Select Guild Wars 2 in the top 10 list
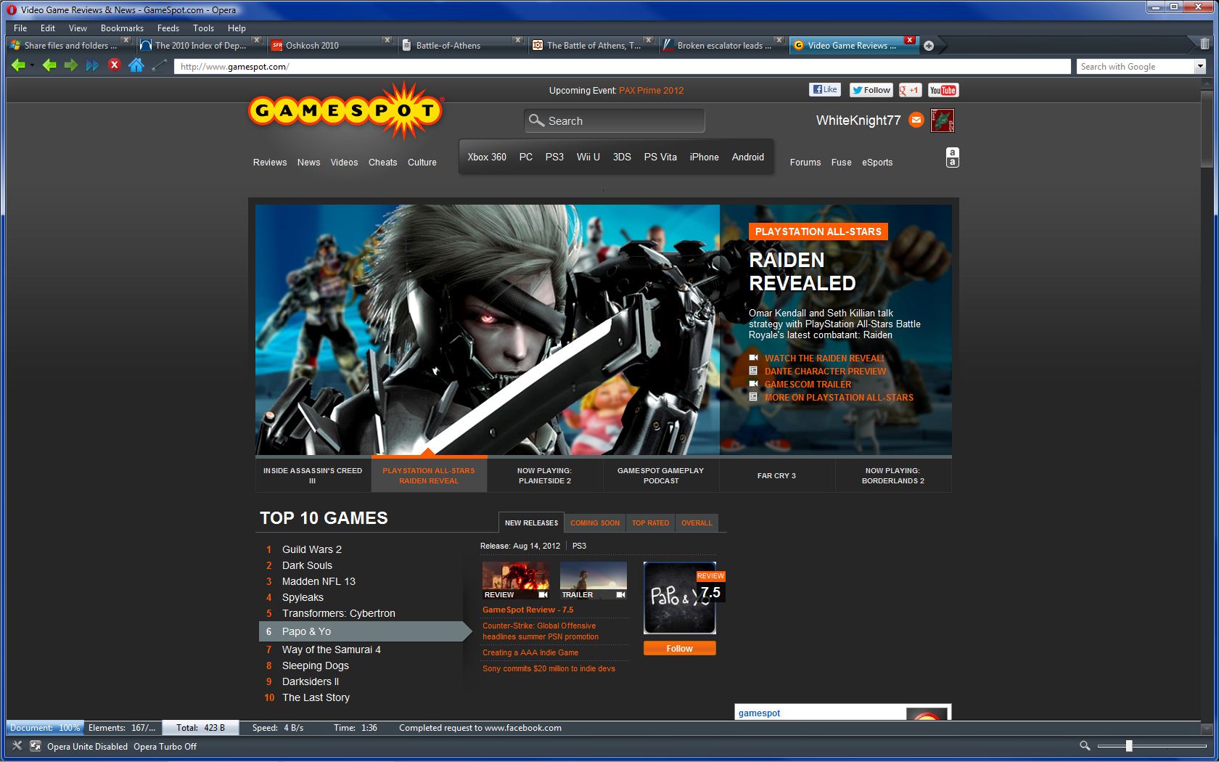The width and height of the screenshot is (1219, 762). point(312,549)
